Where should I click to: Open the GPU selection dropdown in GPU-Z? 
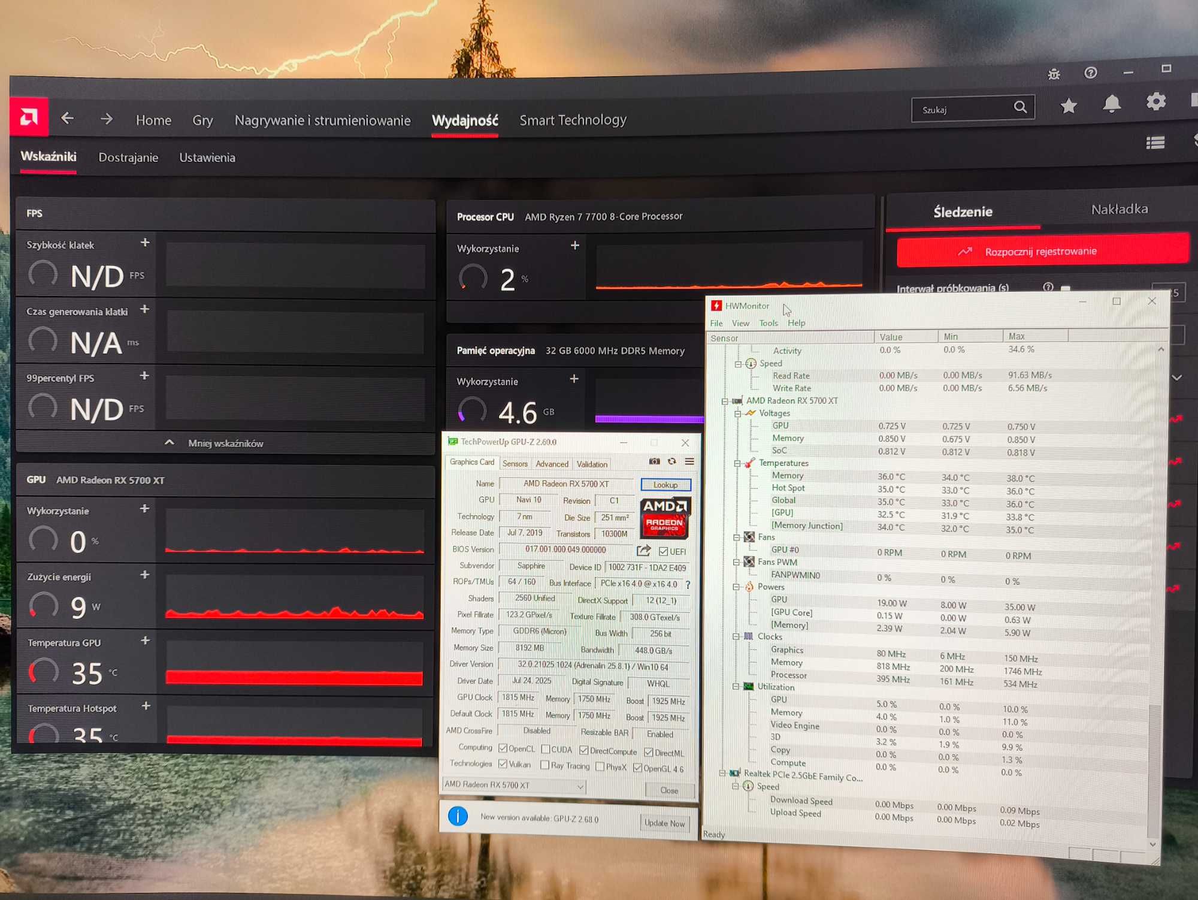click(x=514, y=785)
